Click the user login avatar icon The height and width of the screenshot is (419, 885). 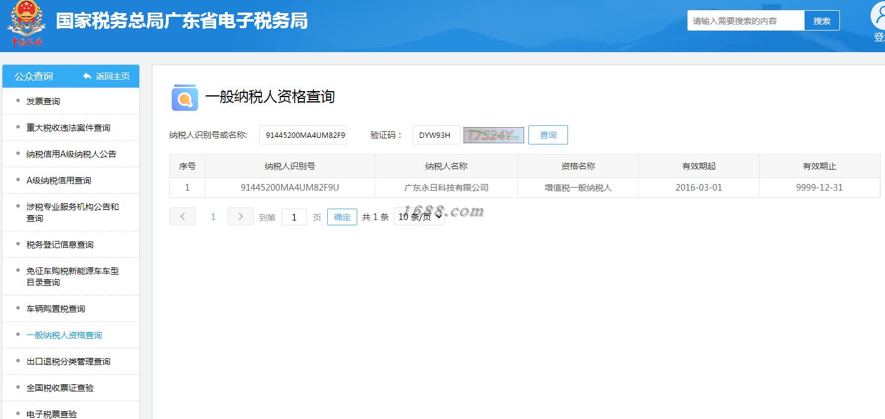pos(880,15)
